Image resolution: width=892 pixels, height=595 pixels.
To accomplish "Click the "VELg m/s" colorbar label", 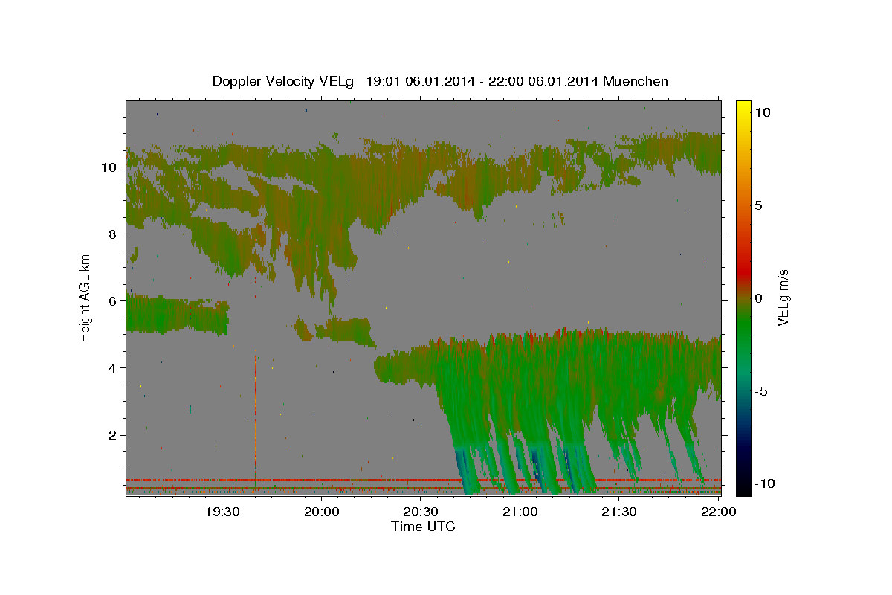I will tap(783, 297).
